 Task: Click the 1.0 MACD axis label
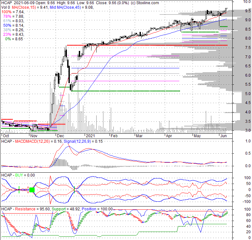tap(248, 141)
